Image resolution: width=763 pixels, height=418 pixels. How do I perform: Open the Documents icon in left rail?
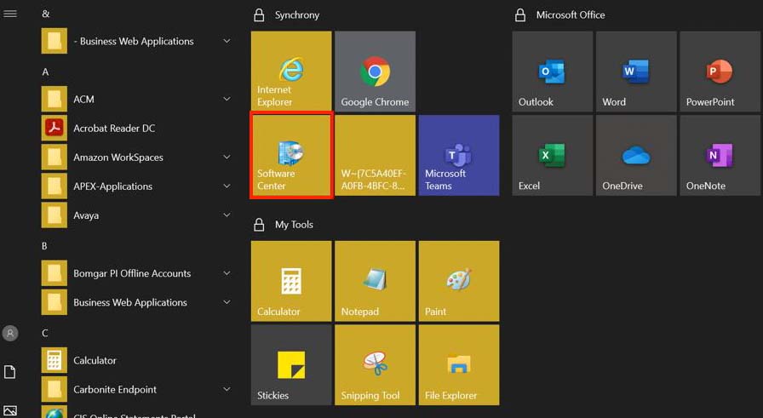pyautogui.click(x=9, y=372)
